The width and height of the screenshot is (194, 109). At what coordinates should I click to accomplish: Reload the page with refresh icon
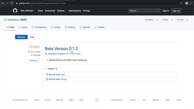point(12,3)
